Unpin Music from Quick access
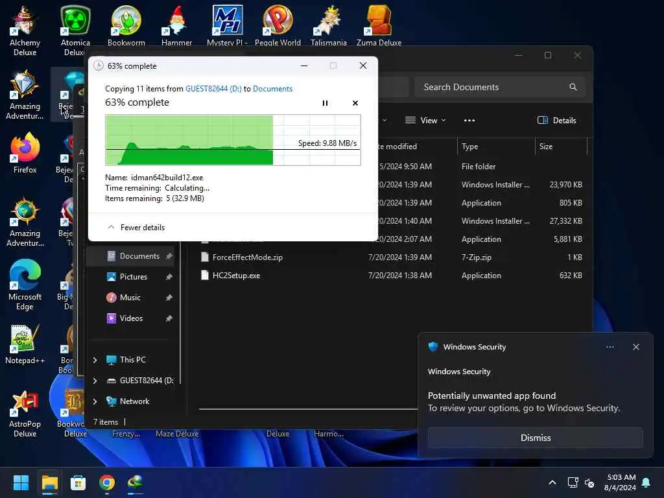 [169, 297]
